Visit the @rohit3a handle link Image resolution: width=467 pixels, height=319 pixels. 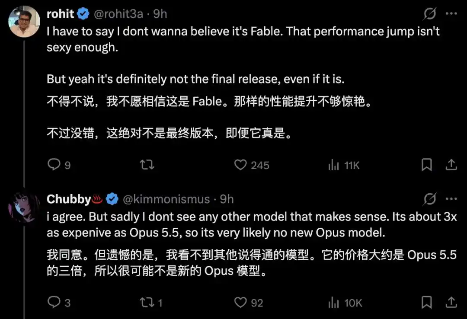[x=118, y=14]
